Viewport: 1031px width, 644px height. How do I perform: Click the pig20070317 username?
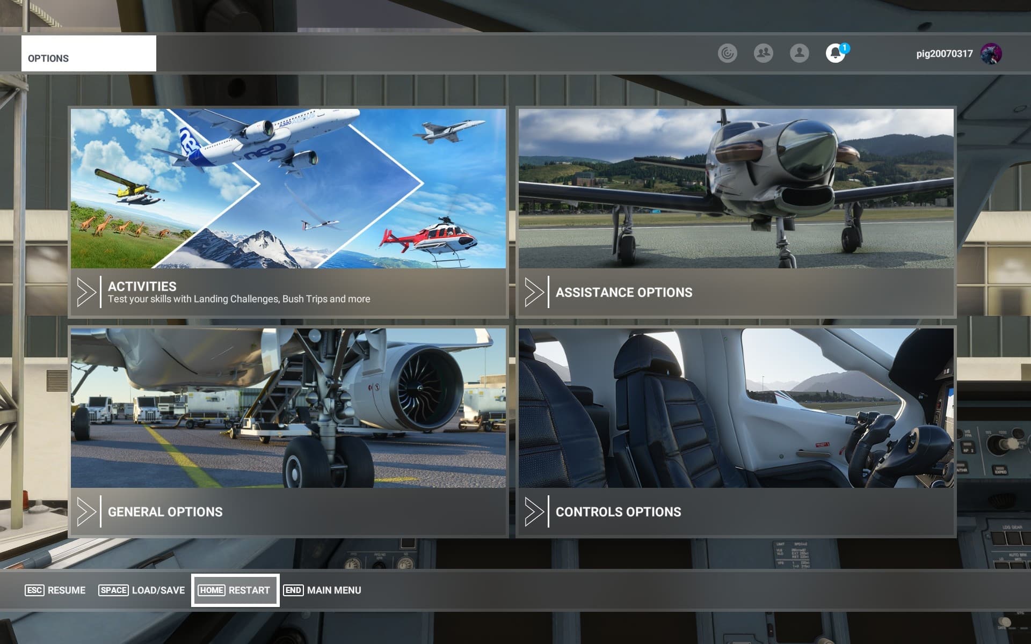(x=944, y=54)
